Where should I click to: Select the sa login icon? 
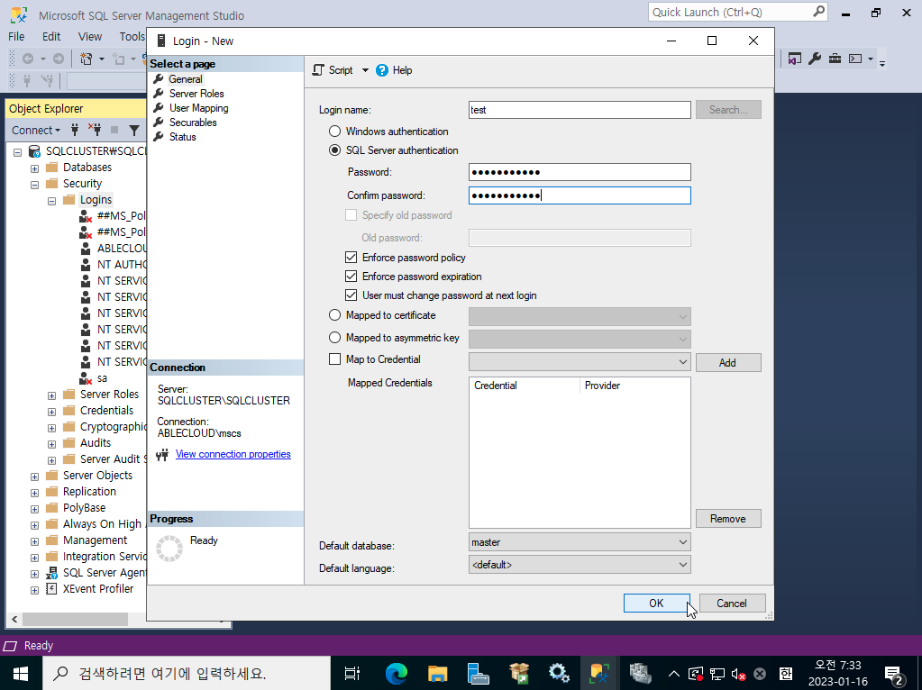click(86, 378)
